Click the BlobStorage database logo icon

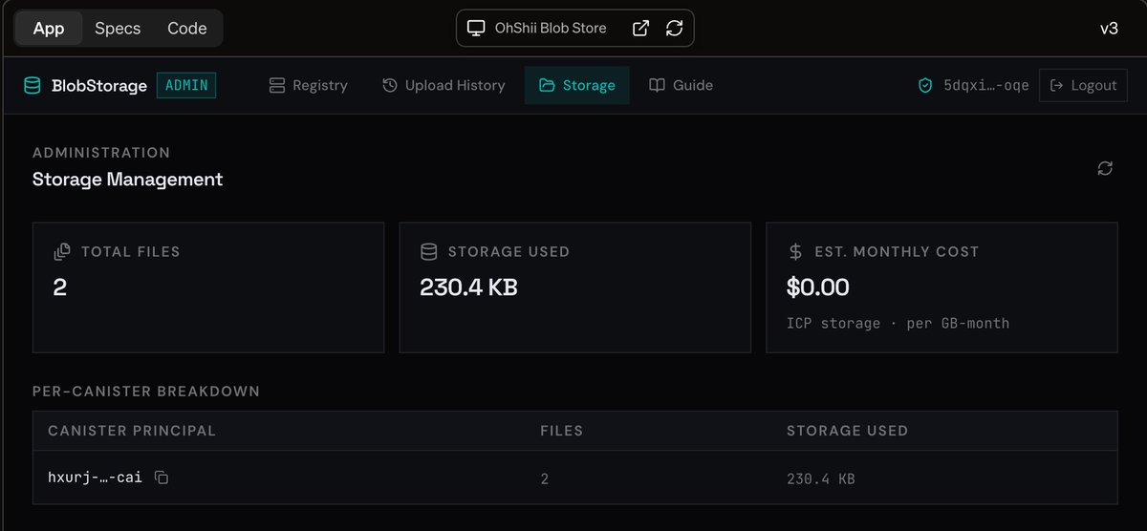click(x=32, y=86)
